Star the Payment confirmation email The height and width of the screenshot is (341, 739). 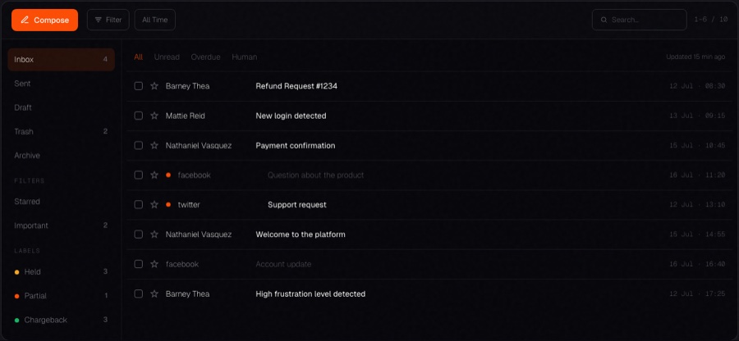154,145
